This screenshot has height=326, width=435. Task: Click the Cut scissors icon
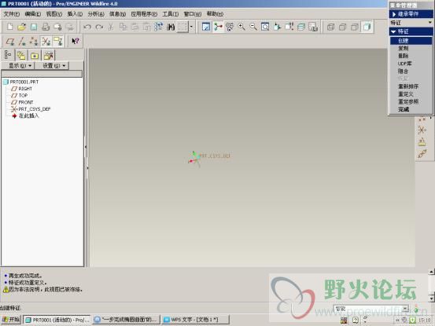(x=111, y=27)
